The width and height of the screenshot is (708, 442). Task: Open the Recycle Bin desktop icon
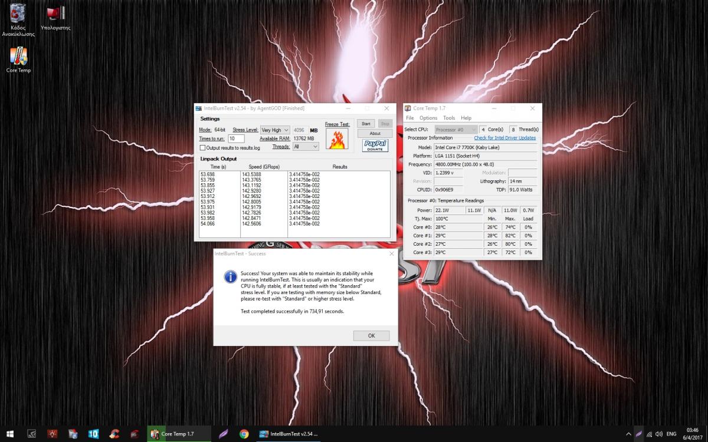point(18,21)
